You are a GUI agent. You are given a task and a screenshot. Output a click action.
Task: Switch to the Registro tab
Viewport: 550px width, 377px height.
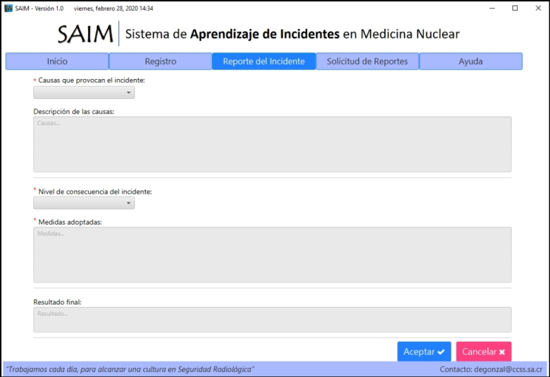coord(160,61)
